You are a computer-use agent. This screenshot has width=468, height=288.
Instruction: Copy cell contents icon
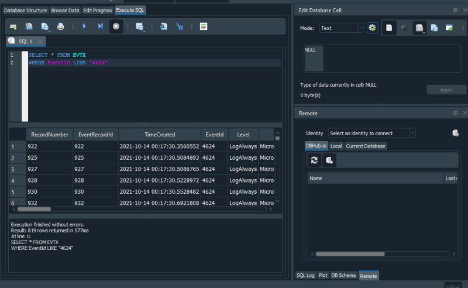[x=434, y=28]
